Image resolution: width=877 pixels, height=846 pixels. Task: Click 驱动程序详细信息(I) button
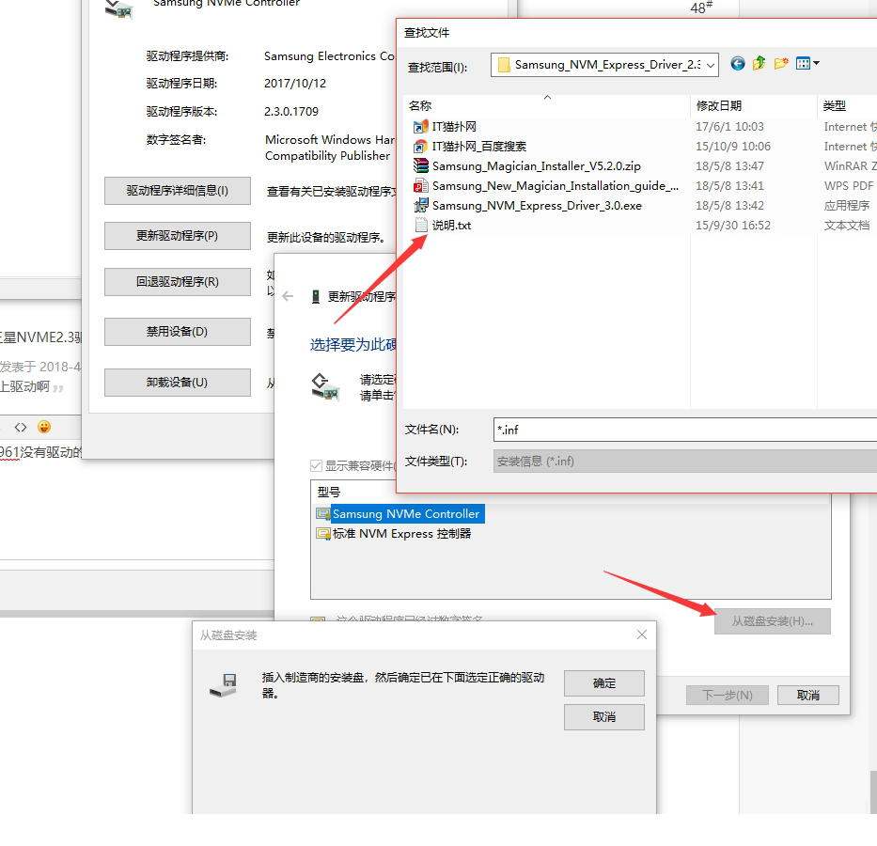[x=178, y=191]
